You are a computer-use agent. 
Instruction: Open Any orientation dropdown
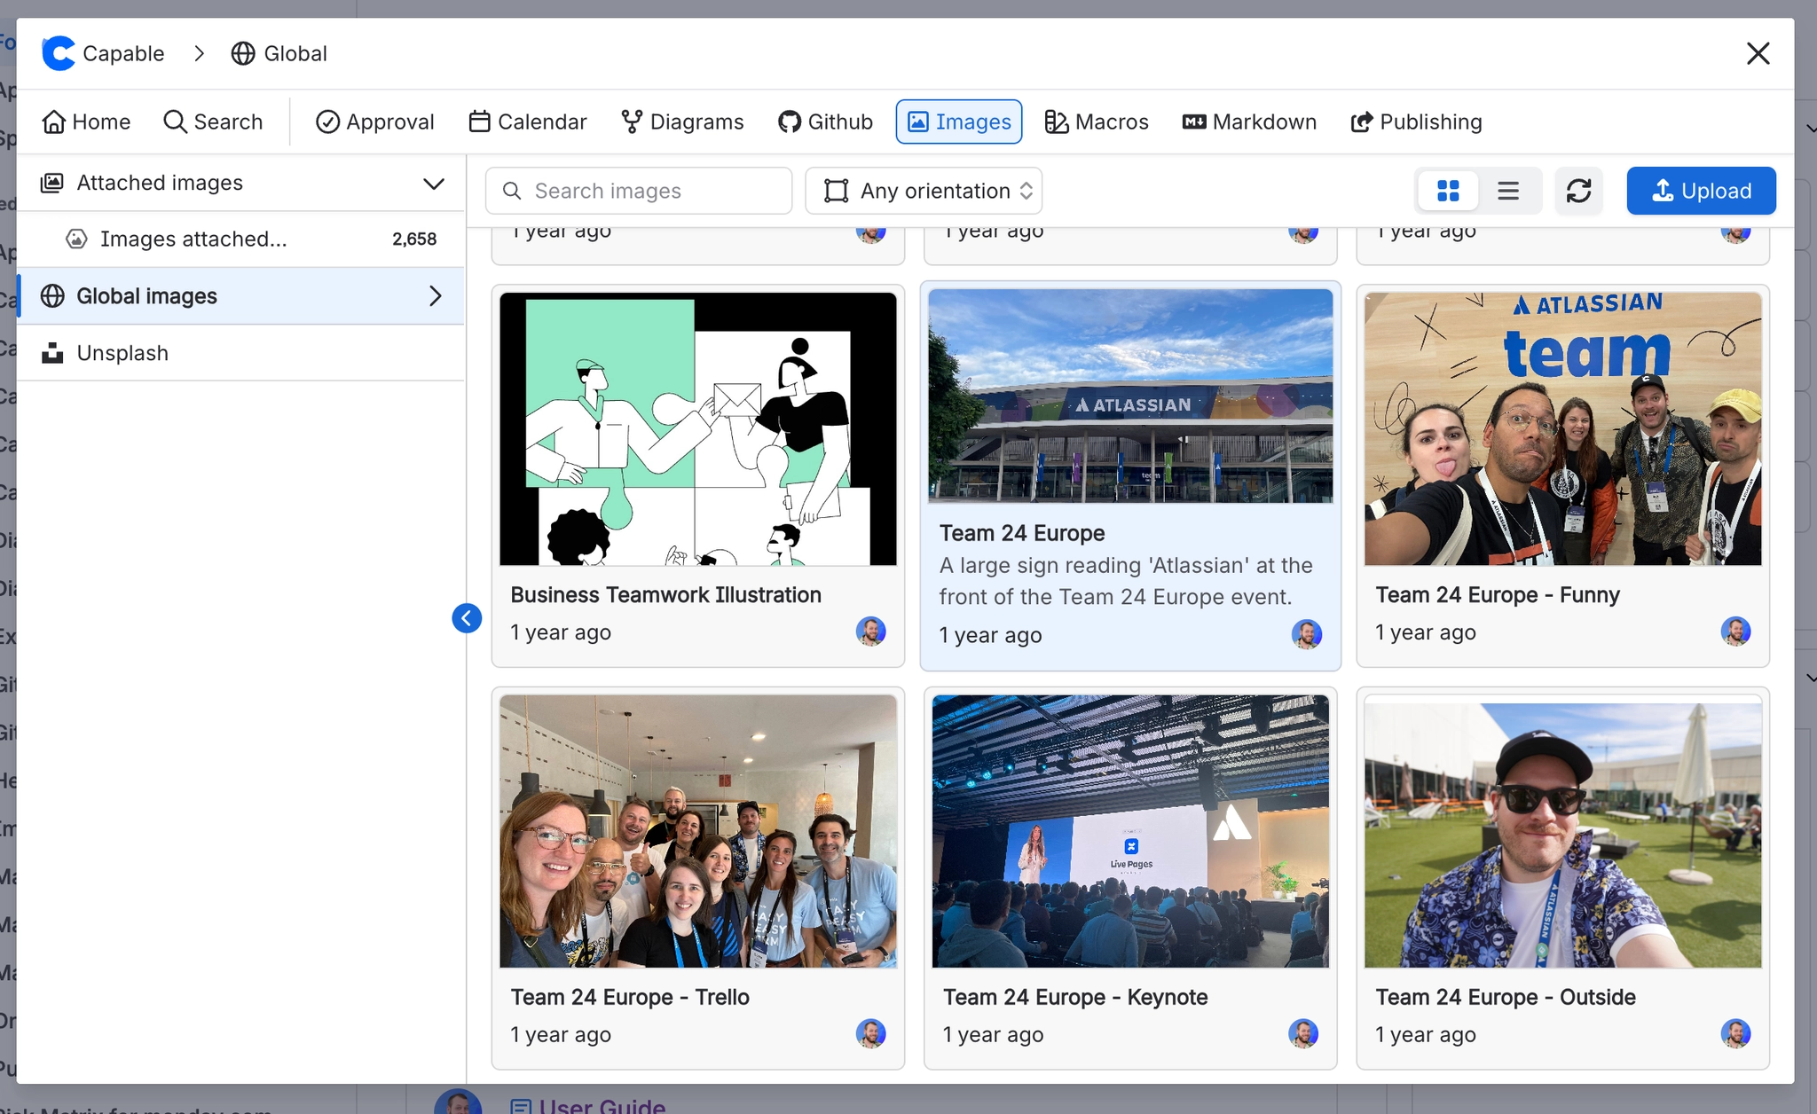(x=924, y=191)
